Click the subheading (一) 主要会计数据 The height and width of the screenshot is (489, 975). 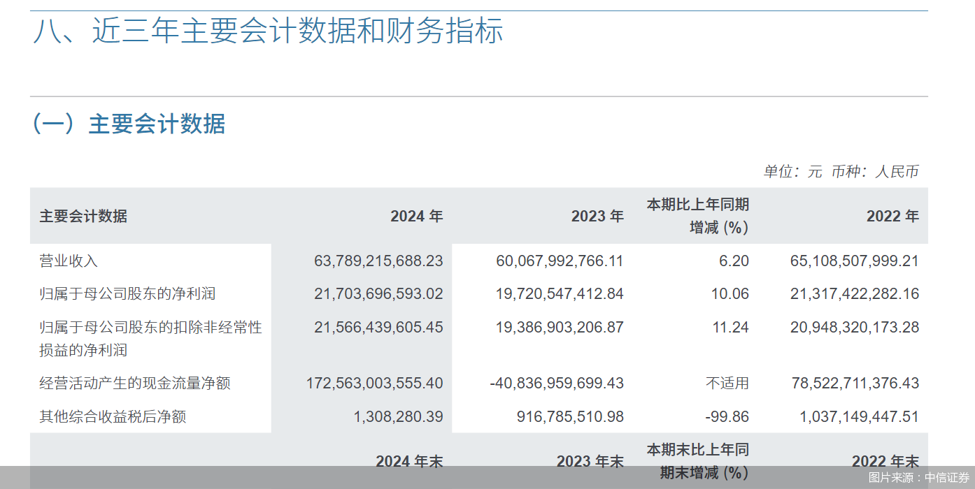point(128,124)
